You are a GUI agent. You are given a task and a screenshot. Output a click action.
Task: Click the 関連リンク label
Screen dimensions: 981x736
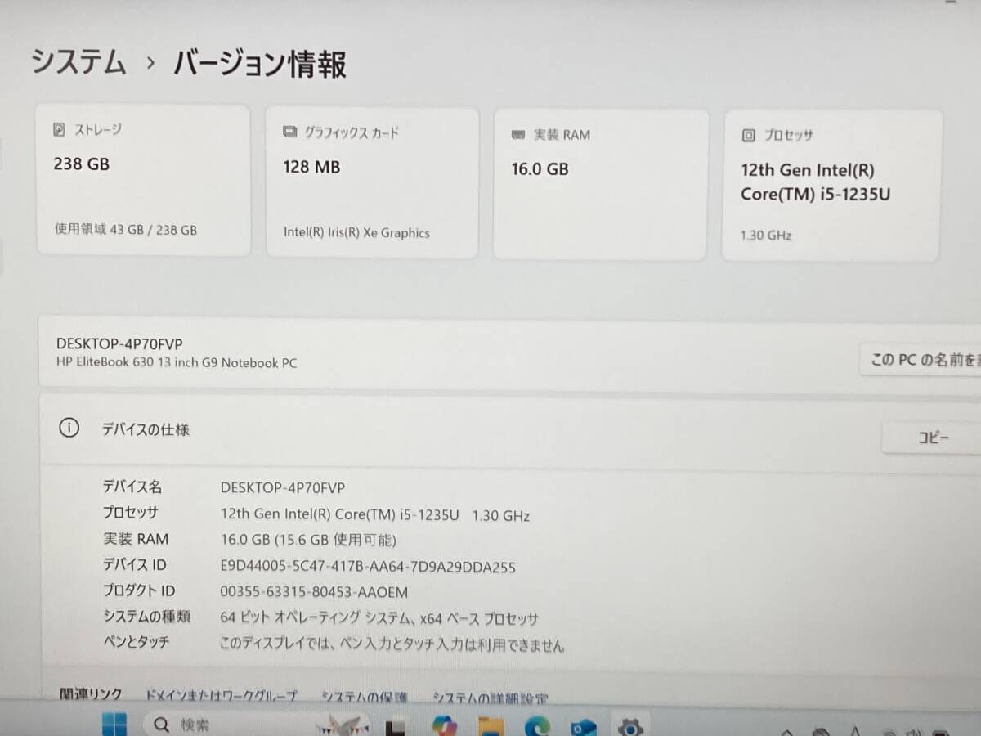tap(91, 695)
